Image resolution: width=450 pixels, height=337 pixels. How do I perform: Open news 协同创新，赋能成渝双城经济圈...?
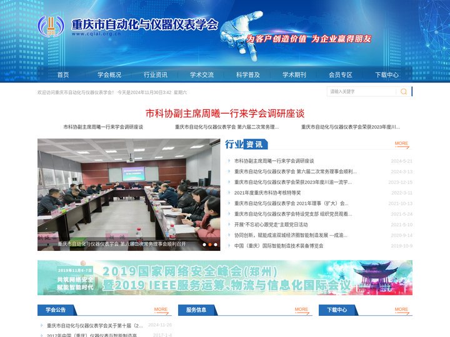coord(291,235)
